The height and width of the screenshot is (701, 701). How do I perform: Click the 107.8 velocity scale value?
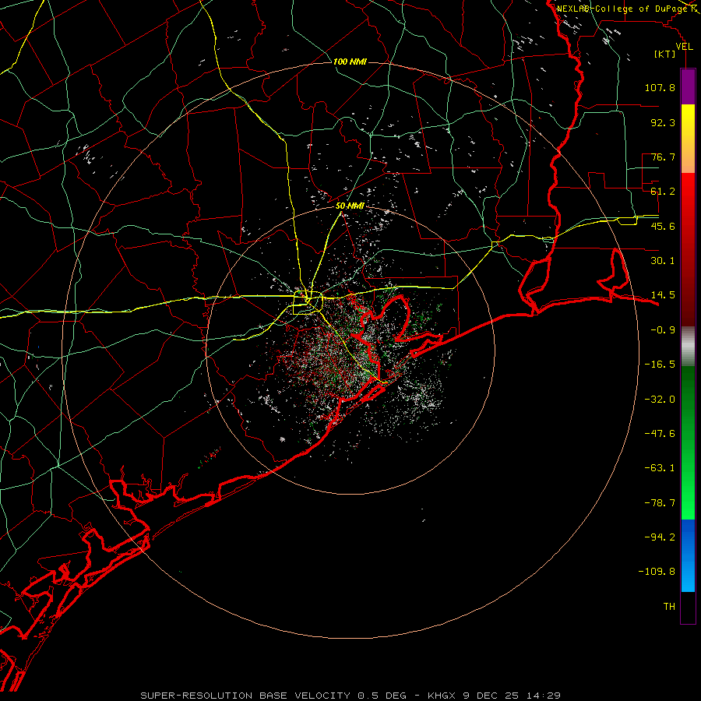(660, 87)
